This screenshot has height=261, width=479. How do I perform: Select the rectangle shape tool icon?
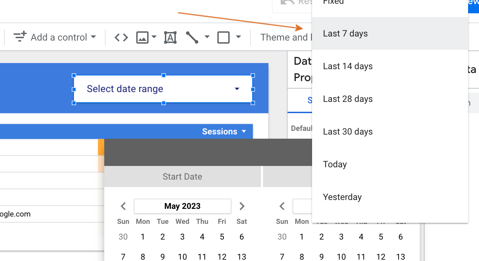click(x=223, y=37)
